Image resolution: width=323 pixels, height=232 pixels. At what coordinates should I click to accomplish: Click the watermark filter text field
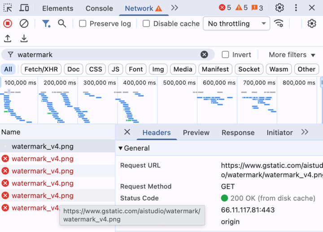click(x=108, y=55)
